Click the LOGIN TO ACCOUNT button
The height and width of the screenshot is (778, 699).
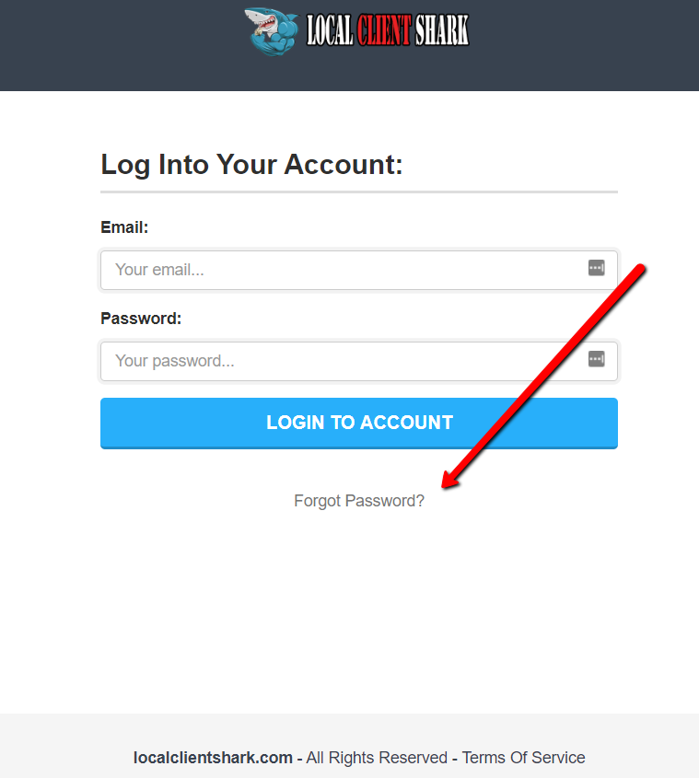tap(359, 424)
